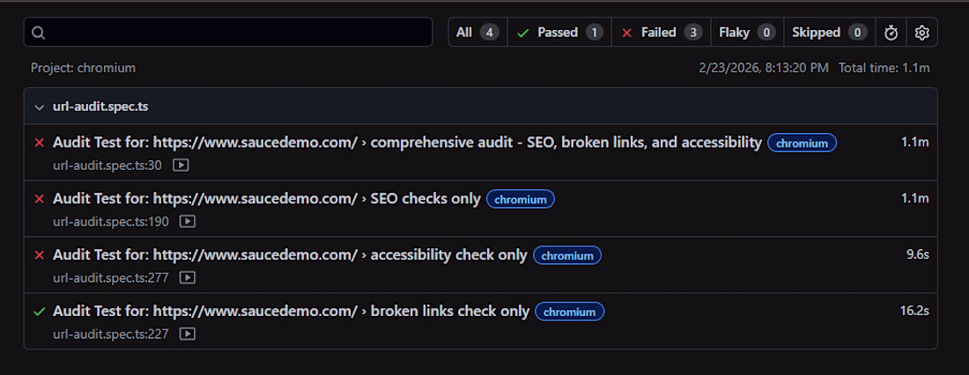
Task: Click the url-audit.spec.ts:30 location text
Action: click(x=107, y=165)
